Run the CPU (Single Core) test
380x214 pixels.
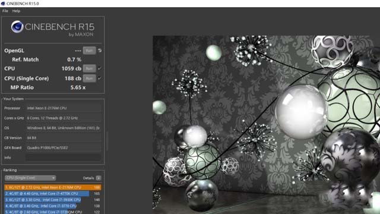click(x=89, y=78)
